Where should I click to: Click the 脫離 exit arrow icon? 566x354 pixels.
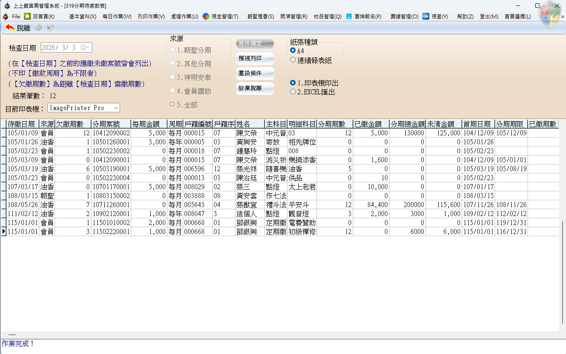tap(10, 28)
